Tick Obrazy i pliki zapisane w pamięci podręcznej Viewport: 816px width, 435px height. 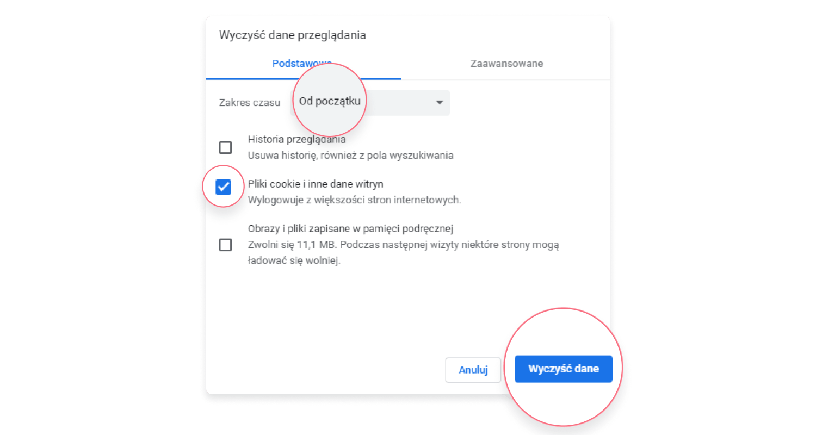click(x=225, y=245)
